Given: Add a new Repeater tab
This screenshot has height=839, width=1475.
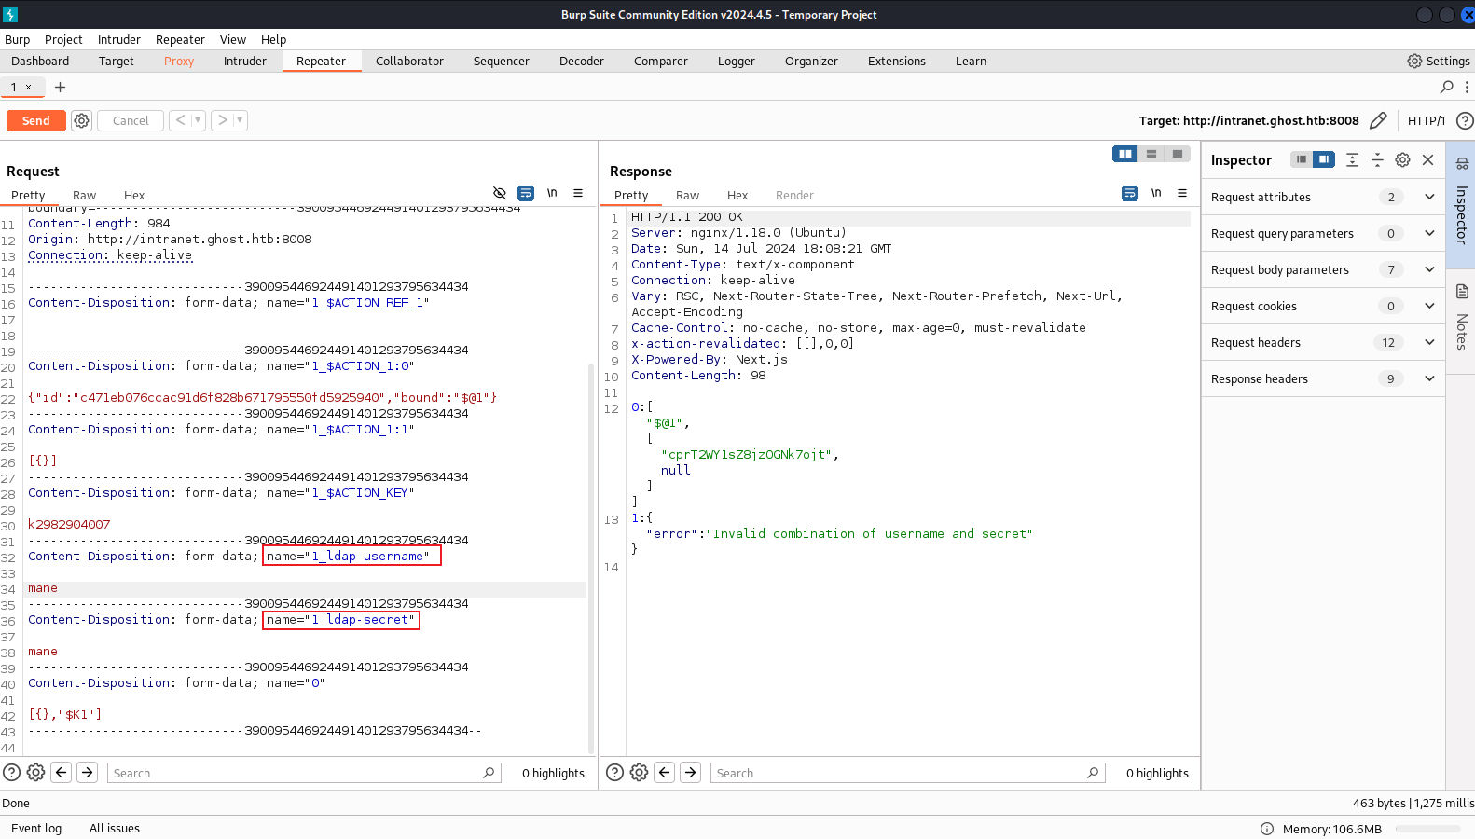Looking at the screenshot, I should pos(61,87).
